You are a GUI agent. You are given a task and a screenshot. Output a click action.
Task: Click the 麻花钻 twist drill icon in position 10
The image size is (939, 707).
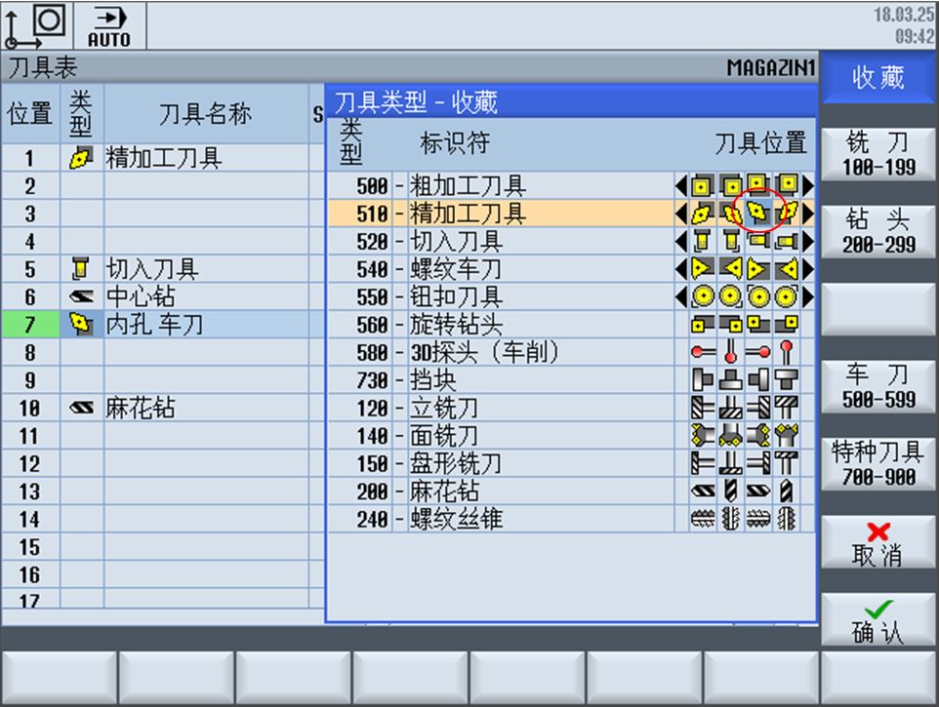point(81,408)
